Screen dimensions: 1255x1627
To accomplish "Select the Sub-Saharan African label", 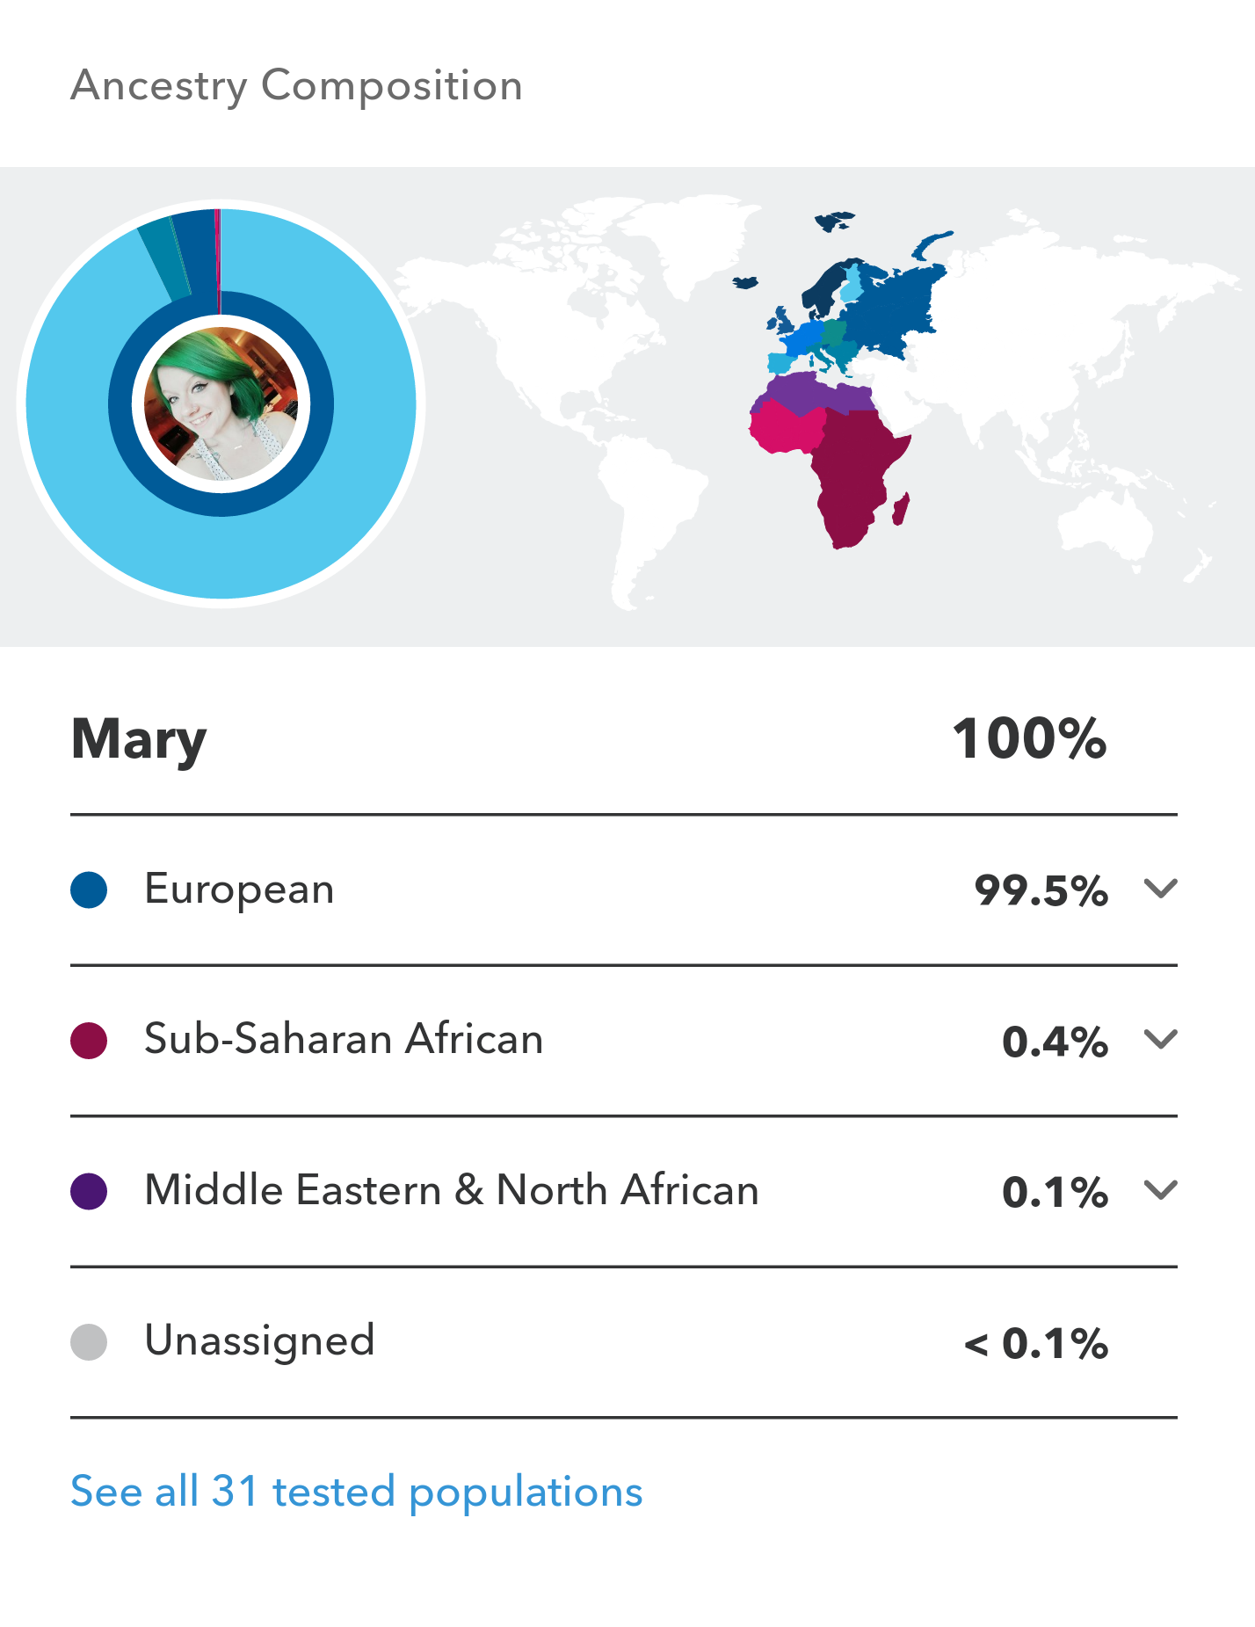I will tap(344, 1039).
